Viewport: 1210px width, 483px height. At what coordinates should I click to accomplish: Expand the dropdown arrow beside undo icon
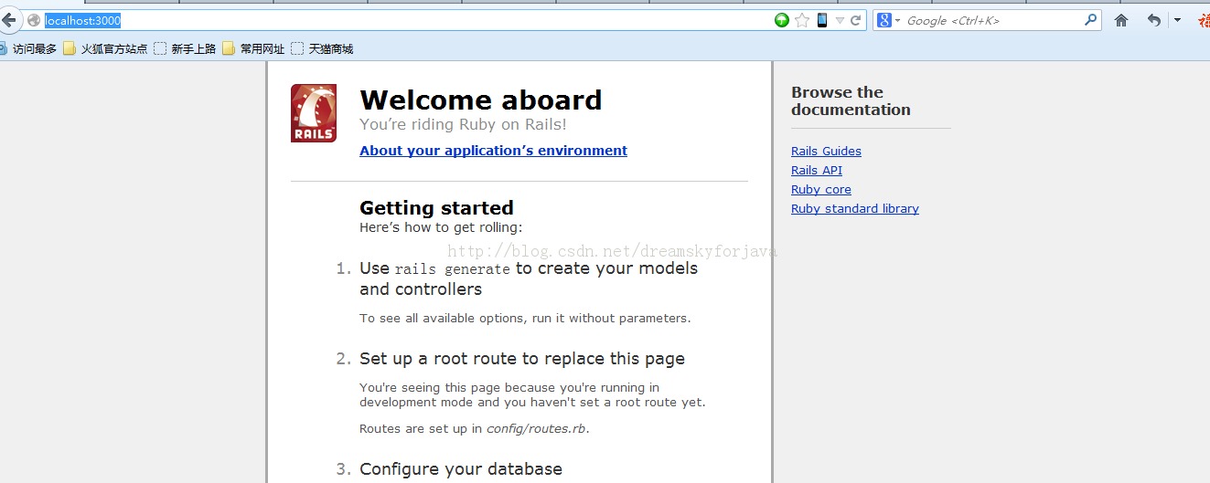[1177, 20]
